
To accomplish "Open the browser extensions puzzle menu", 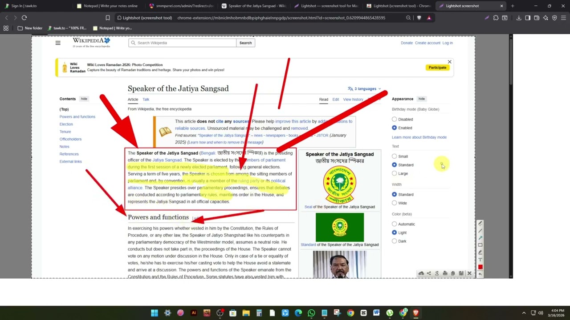I will click(x=496, y=18).
